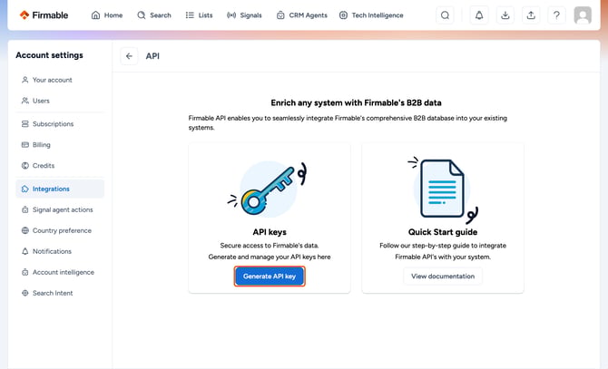Viewport: 608px width, 369px height.
Task: Click the Quick Start guide title
Action: pos(443,232)
